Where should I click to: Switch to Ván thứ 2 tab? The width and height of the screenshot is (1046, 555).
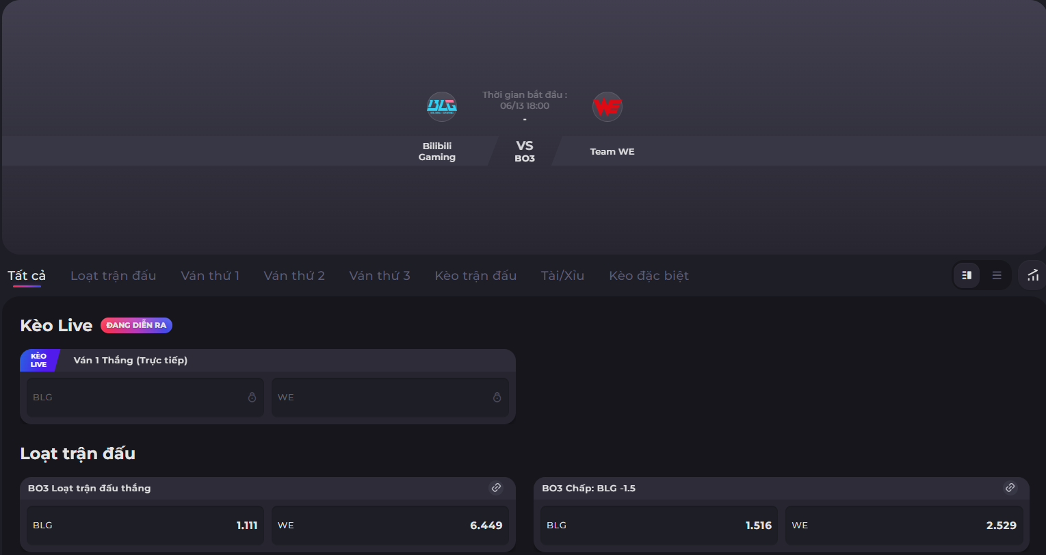294,276
